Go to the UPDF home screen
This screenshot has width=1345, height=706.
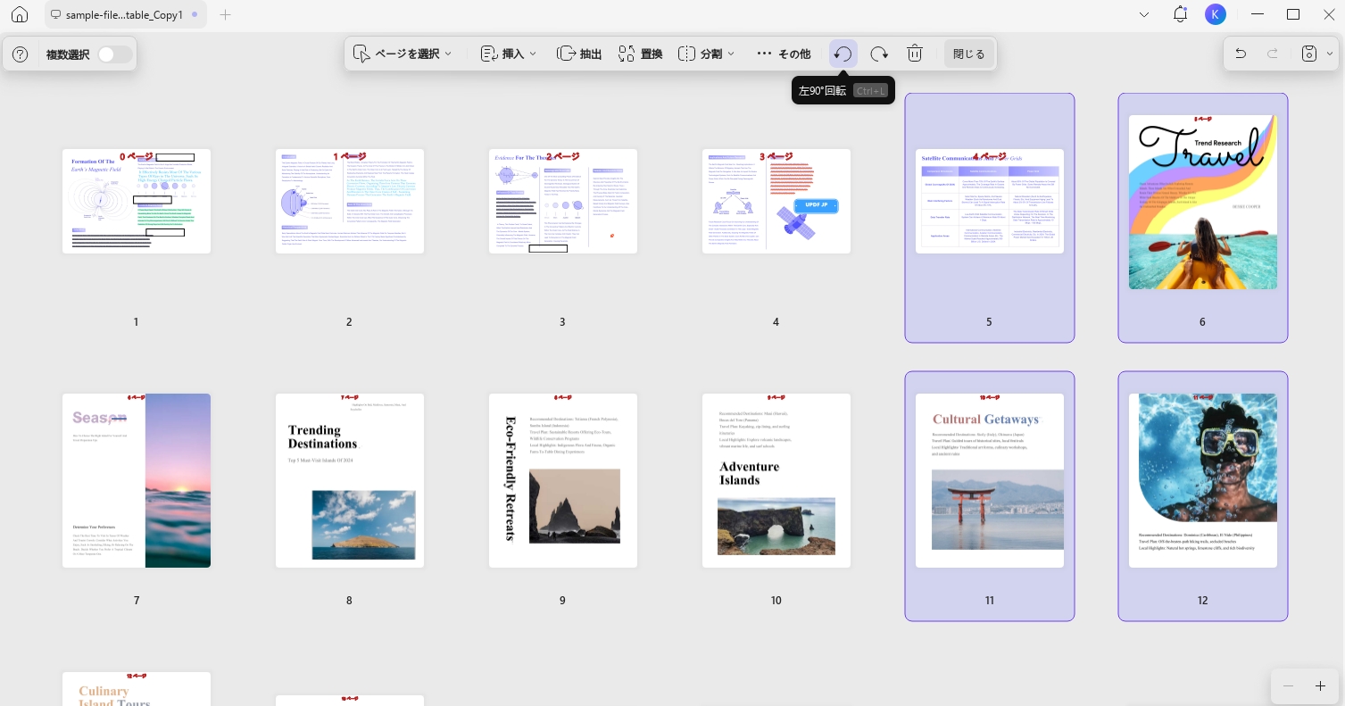20,15
